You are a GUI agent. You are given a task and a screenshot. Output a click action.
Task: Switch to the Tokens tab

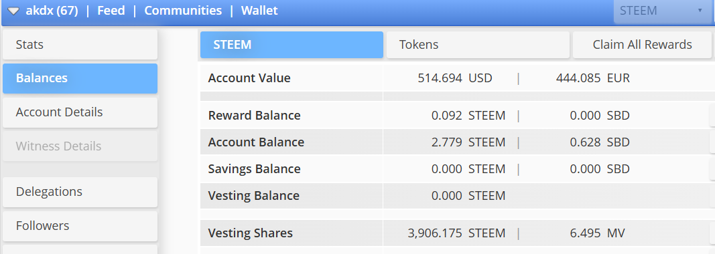coord(478,45)
